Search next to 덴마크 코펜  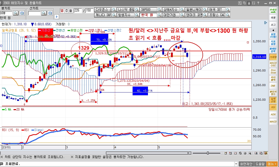tap(205, 15)
